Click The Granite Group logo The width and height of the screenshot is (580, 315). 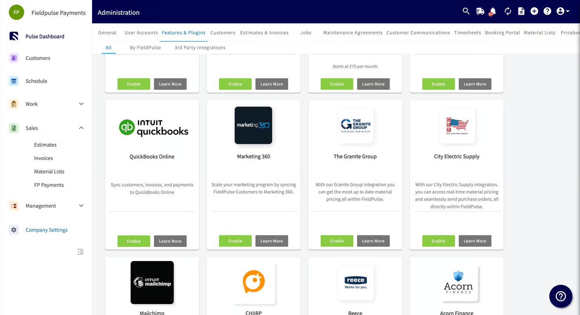355,126
